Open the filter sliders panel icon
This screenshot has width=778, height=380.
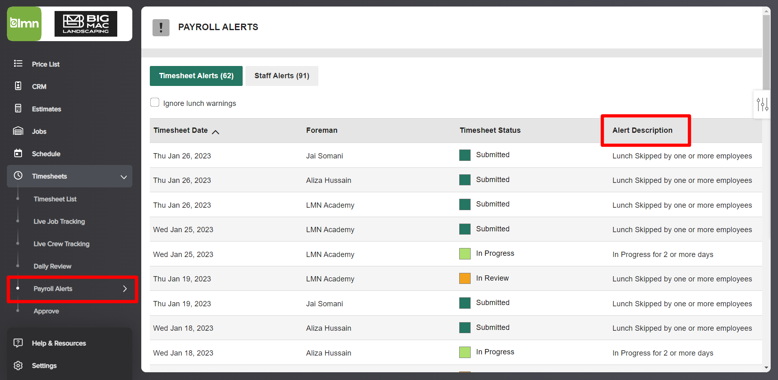(x=762, y=104)
